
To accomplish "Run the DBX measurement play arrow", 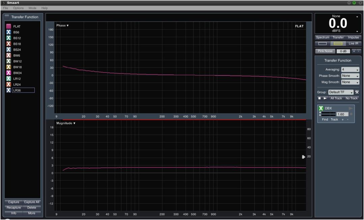I will point(351,108).
